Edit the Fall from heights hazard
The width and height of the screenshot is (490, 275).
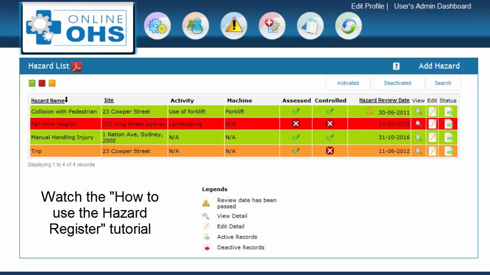[x=432, y=124]
